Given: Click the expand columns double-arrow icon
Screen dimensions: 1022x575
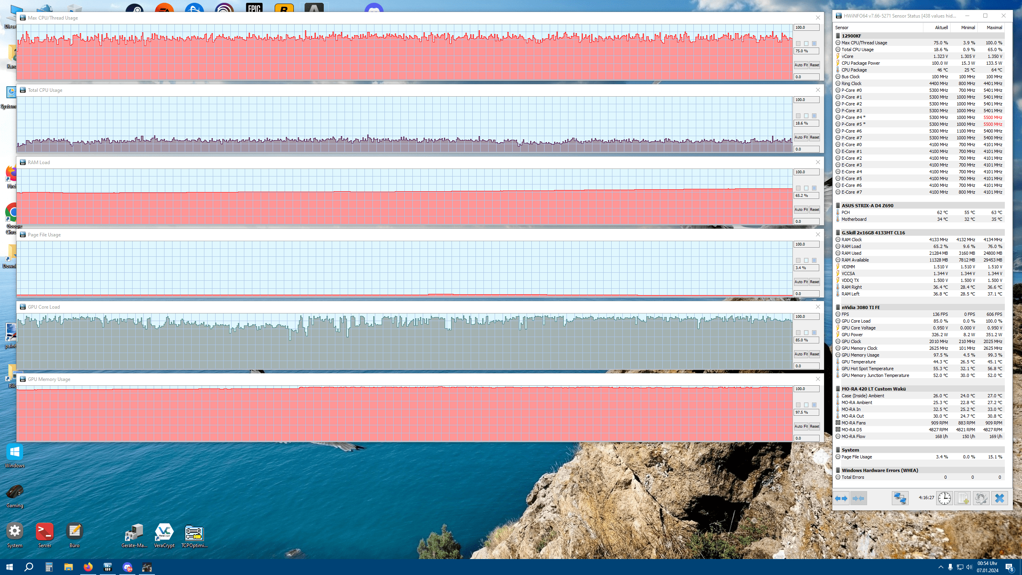Looking at the screenshot, I should [x=841, y=498].
